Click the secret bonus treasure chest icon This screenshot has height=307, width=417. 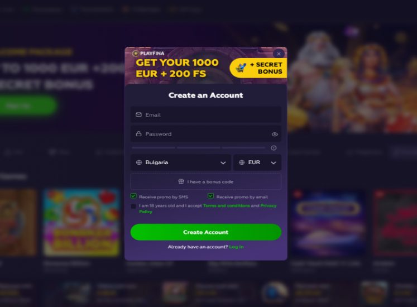[x=241, y=68]
